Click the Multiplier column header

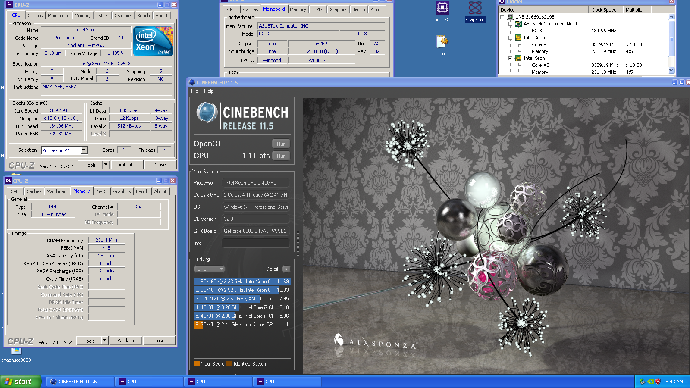click(637, 10)
